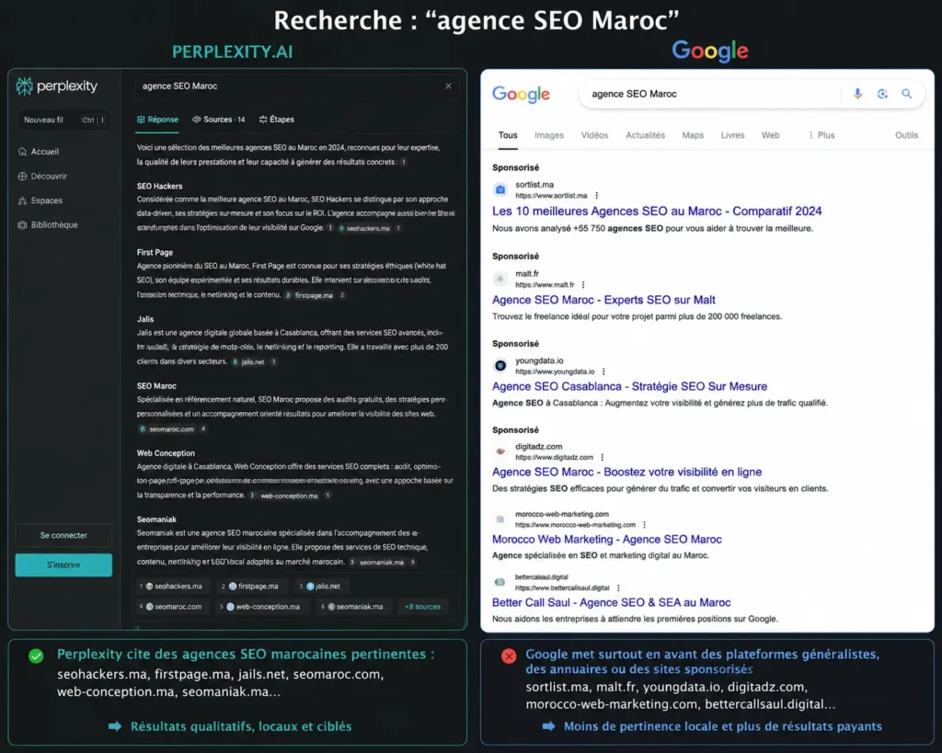
Task: Switch to Vidéos tab on Google
Action: tap(594, 135)
